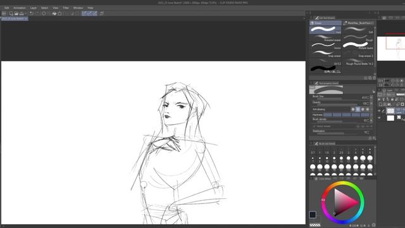Click the CLIP STUDIO launcher icon in toolbar
405x228 pixels.
tap(4, 13)
